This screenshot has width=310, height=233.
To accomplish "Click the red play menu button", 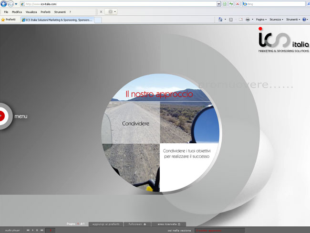I will point(1,116).
